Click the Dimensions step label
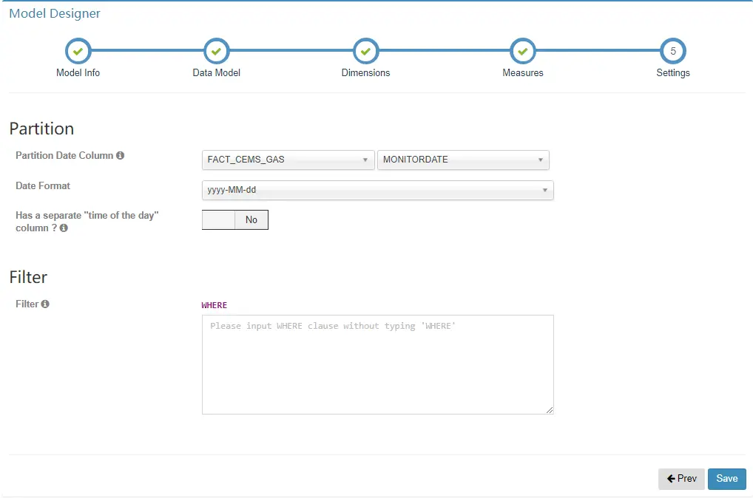The image size is (753, 498). [365, 73]
